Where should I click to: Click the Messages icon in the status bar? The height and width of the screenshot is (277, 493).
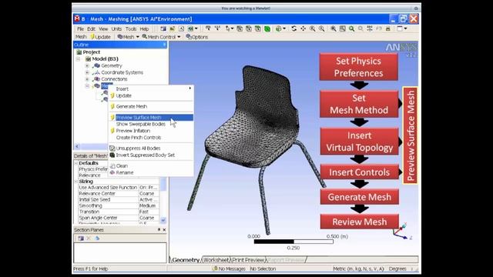tap(215, 269)
